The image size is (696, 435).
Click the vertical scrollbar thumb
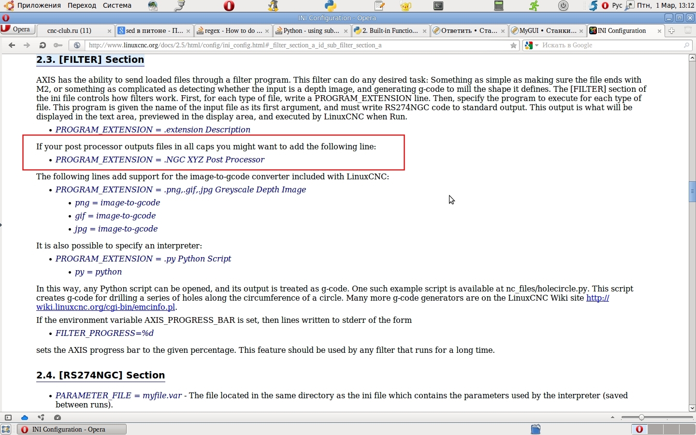tap(692, 191)
